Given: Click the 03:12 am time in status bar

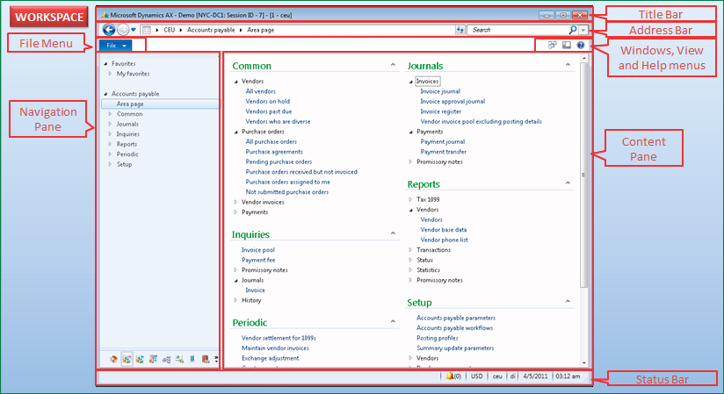Looking at the screenshot, I should tap(568, 376).
